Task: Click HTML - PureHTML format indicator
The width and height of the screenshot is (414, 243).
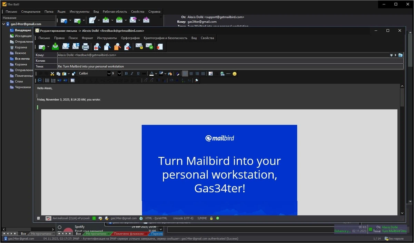Action: point(156,218)
